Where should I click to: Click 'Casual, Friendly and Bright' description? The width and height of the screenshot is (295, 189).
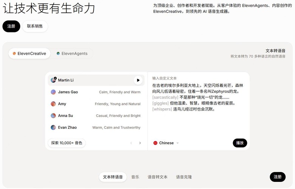118,116
